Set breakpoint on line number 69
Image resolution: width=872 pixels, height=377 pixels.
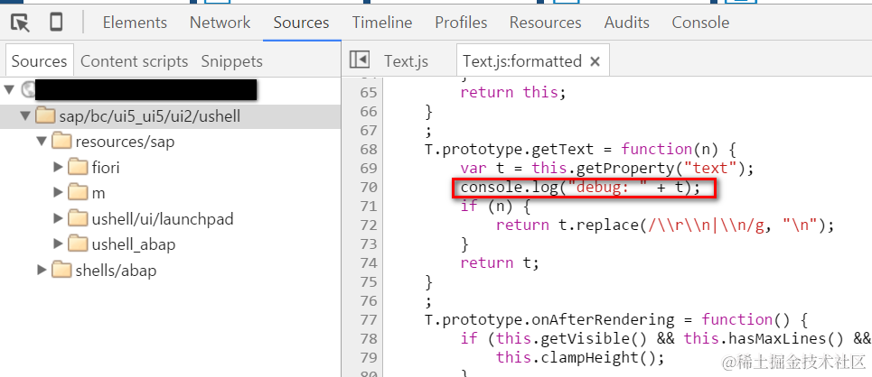pos(368,168)
